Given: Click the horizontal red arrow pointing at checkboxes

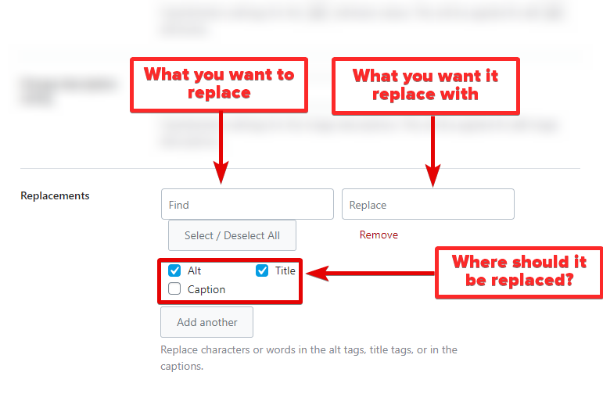Looking at the screenshot, I should tap(368, 274).
